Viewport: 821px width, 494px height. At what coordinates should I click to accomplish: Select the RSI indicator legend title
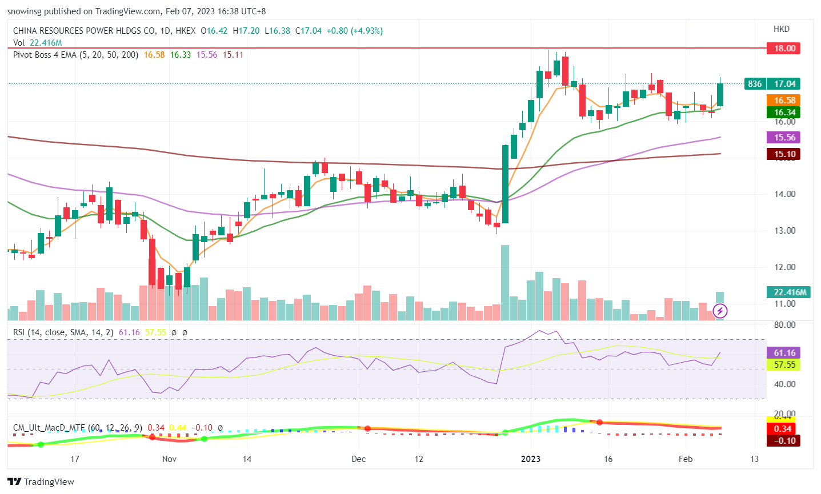tap(63, 332)
